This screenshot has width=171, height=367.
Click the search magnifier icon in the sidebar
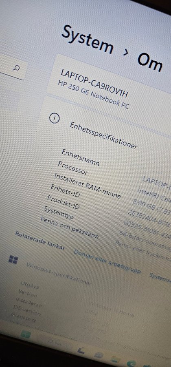point(17,68)
